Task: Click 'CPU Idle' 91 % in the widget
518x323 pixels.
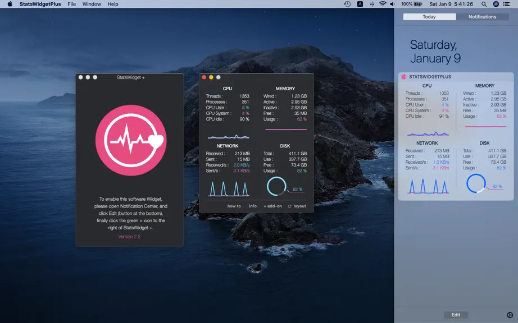Action: [x=444, y=116]
